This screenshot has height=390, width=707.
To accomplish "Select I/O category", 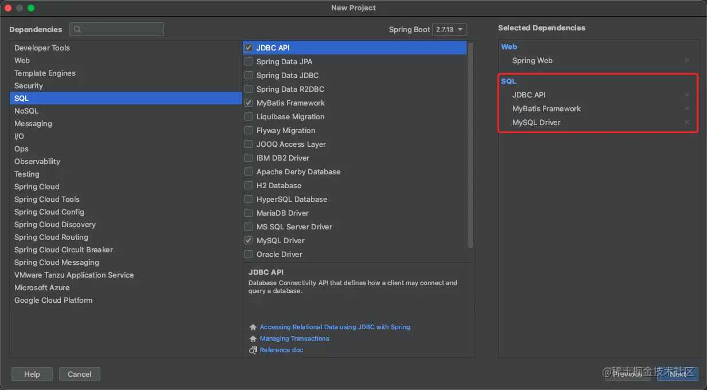I will (x=126, y=136).
